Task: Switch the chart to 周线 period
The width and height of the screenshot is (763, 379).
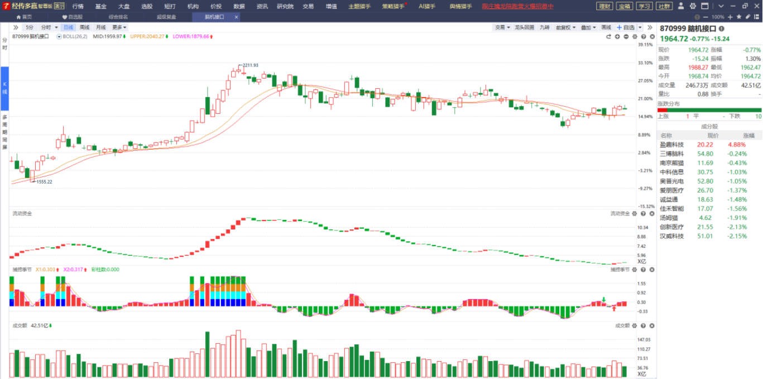Action: (x=84, y=27)
